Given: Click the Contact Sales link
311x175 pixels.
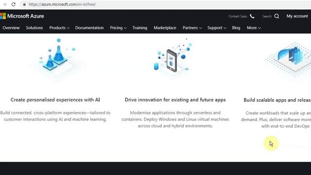Looking at the screenshot, I should point(238,16).
